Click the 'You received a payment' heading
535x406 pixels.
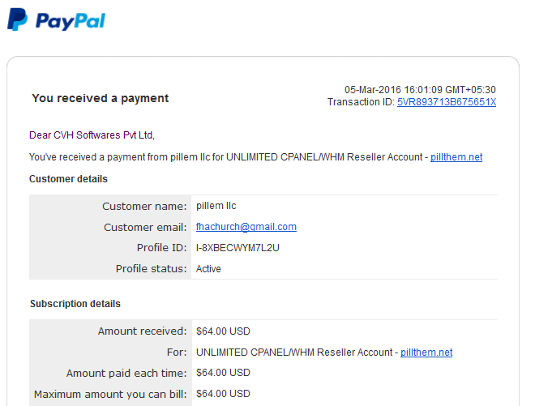101,98
